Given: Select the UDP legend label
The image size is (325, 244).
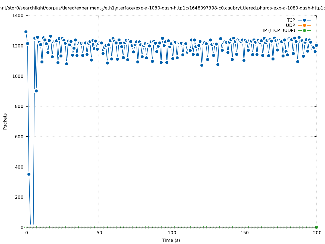Looking at the screenshot, I should pyautogui.click(x=290, y=25).
